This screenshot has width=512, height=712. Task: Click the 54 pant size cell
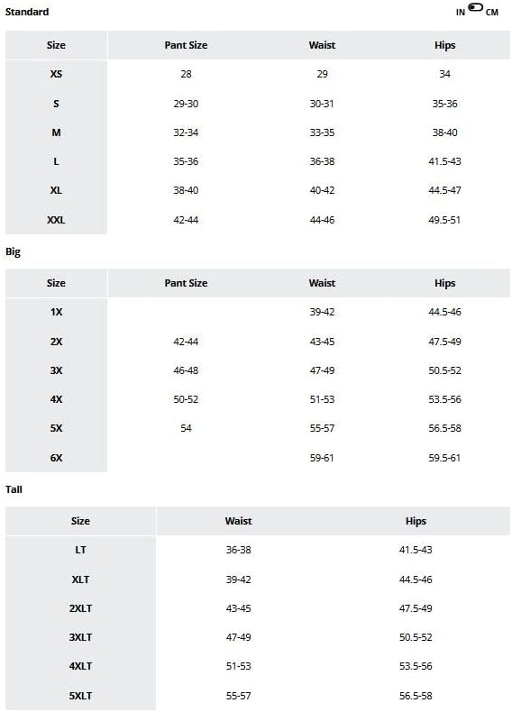[186, 428]
